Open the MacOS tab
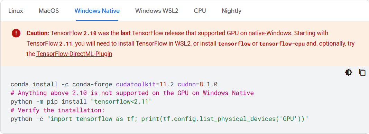The height and width of the screenshot is (134, 369). [x=49, y=11]
